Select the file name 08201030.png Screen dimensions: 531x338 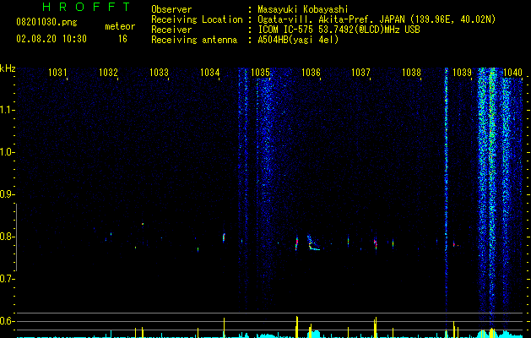[46, 23]
